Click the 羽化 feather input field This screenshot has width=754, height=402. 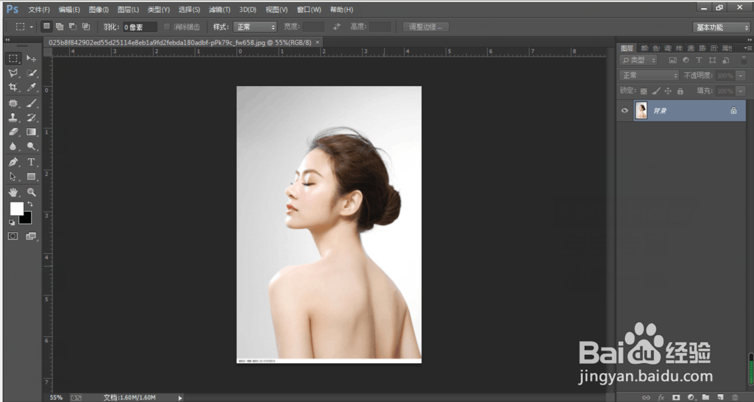click(140, 27)
